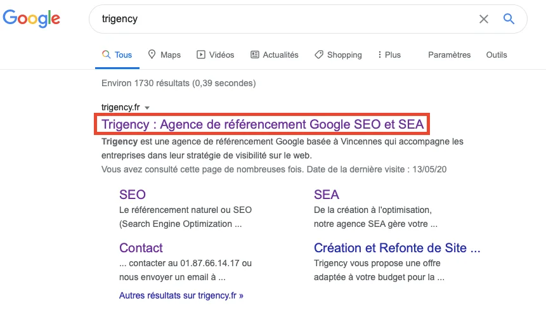Open the Contact sitelink
The height and width of the screenshot is (315, 546).
[x=141, y=248]
